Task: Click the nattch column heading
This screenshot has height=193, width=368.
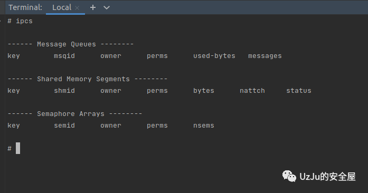Action: point(252,91)
